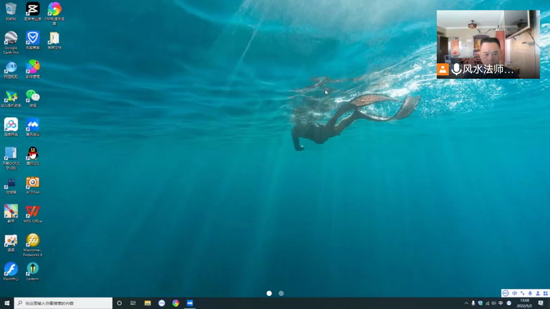Click the taskbar search input box

[63, 303]
